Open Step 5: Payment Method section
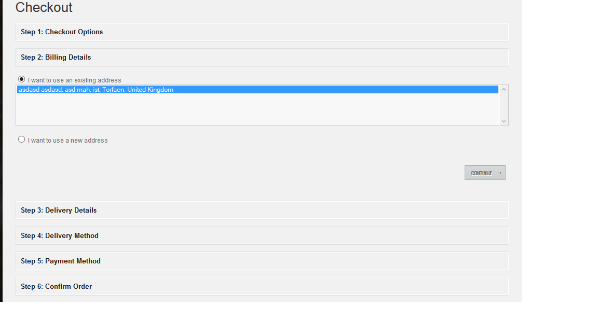Screen dimensions: 598x336 pyautogui.click(x=61, y=261)
